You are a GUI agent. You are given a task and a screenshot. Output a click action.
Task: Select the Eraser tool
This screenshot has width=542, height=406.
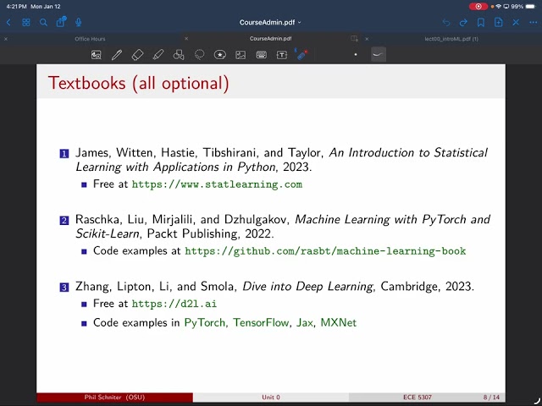click(138, 54)
